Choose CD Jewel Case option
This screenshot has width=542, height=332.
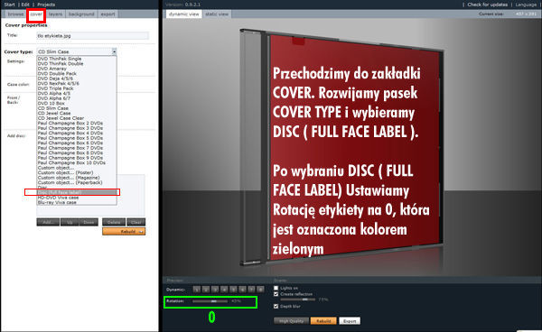pyautogui.click(x=54, y=113)
